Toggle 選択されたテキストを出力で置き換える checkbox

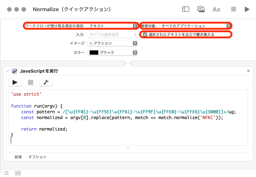point(145,35)
